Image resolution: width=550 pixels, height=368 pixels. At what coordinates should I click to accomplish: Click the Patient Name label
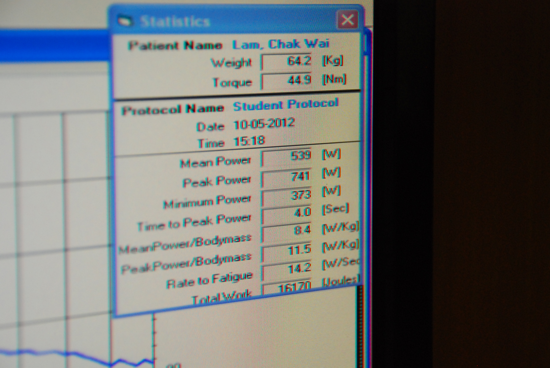pyautogui.click(x=175, y=46)
